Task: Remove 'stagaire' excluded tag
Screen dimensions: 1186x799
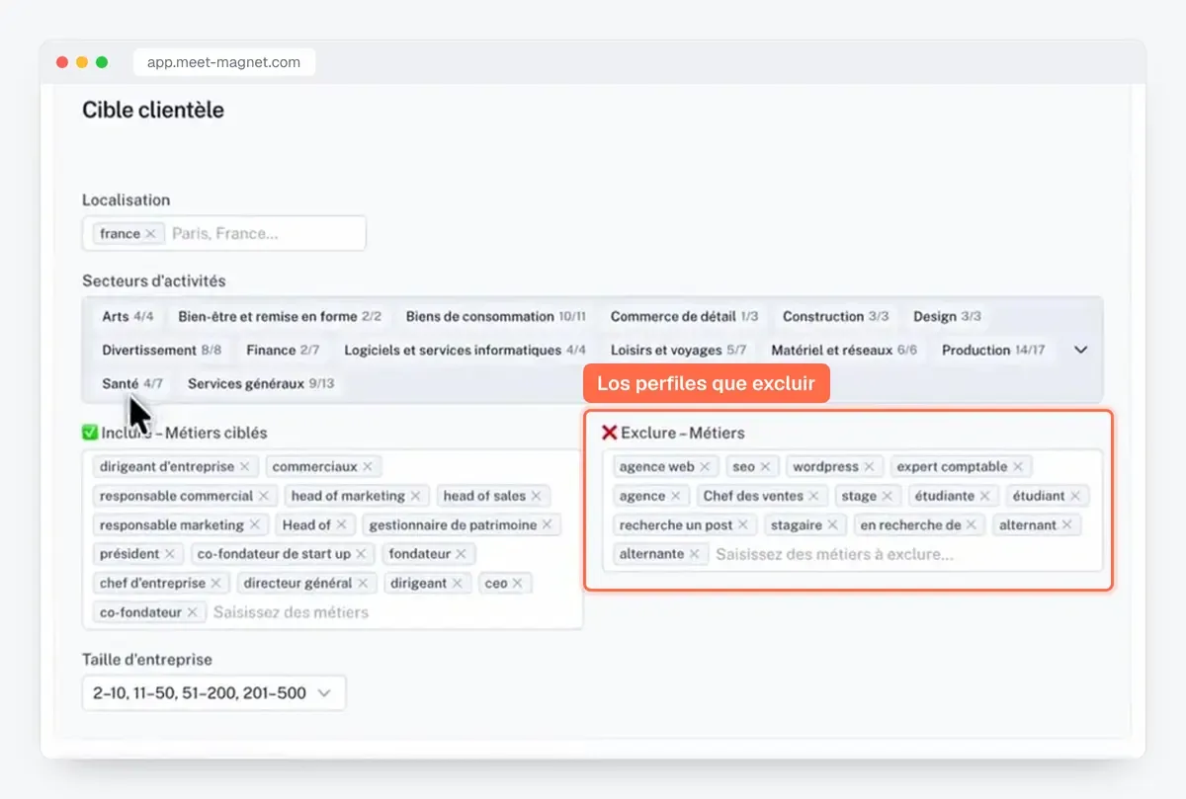Action: (832, 525)
